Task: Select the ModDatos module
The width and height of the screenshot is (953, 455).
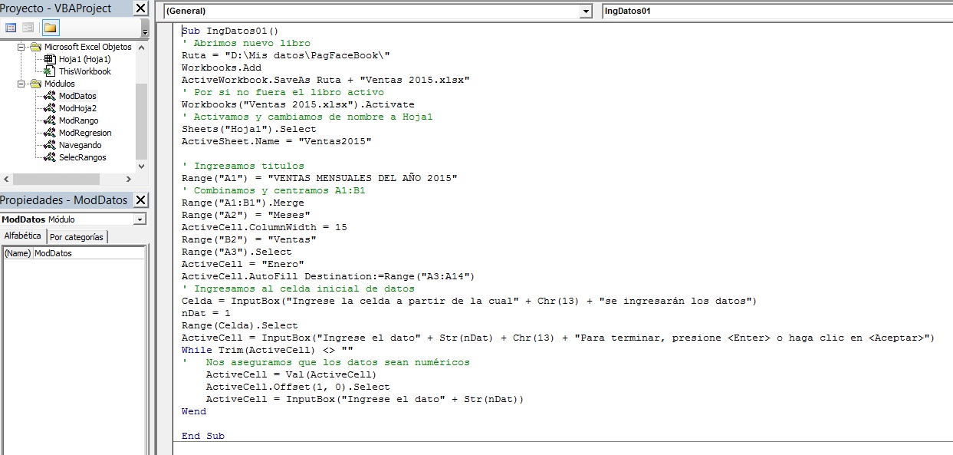Action: (x=77, y=96)
